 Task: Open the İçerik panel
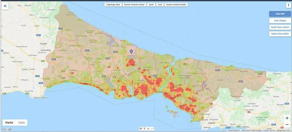click(151, 5)
